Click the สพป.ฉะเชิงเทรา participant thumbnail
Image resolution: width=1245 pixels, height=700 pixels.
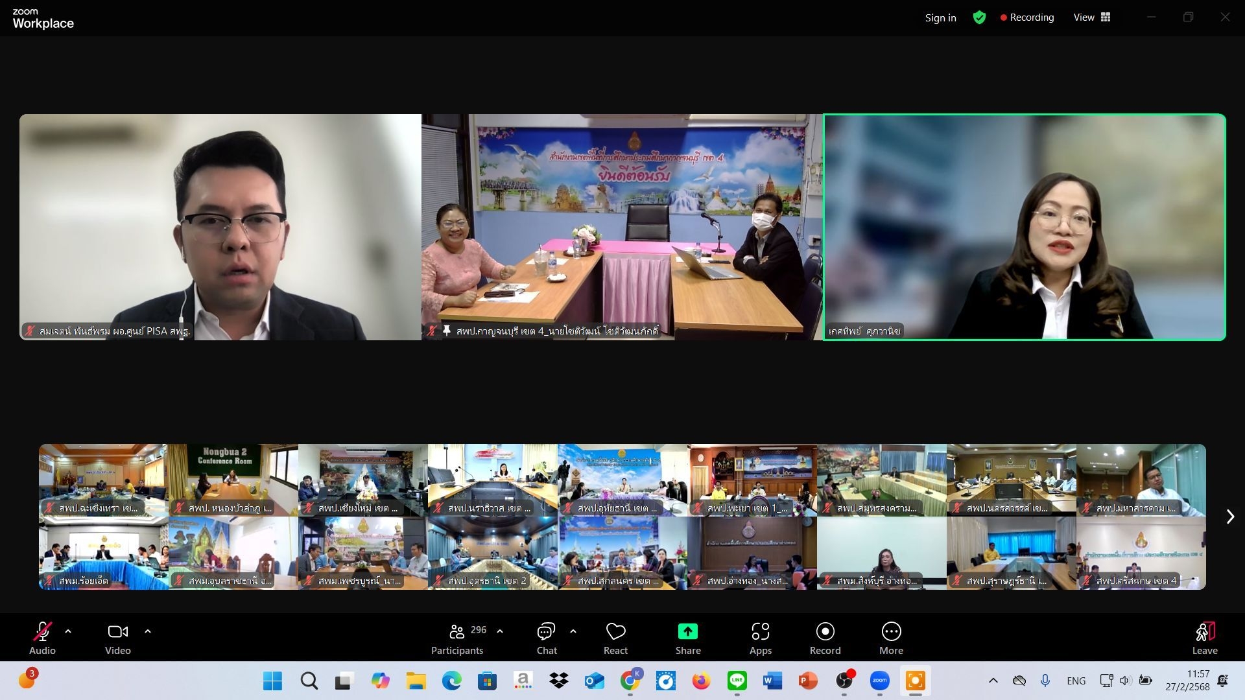(104, 480)
